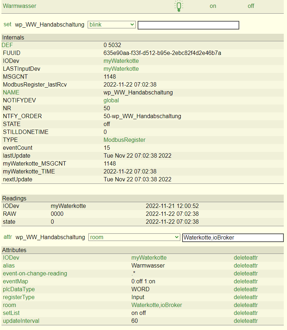Click the set value input field
The width and height of the screenshot is (287, 330).
[x=188, y=25]
